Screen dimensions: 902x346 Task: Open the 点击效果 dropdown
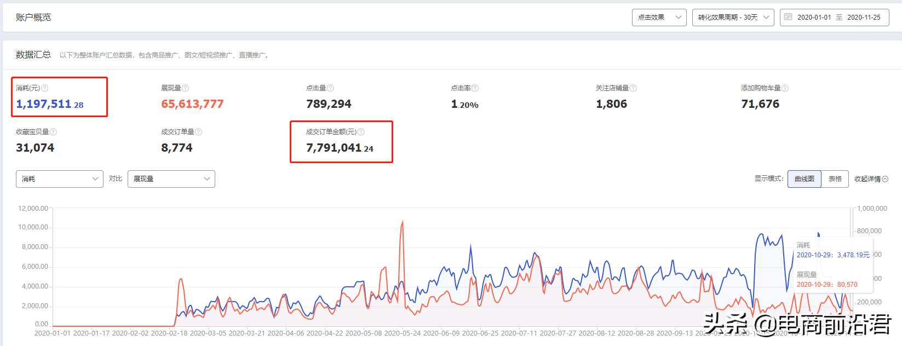pos(659,18)
